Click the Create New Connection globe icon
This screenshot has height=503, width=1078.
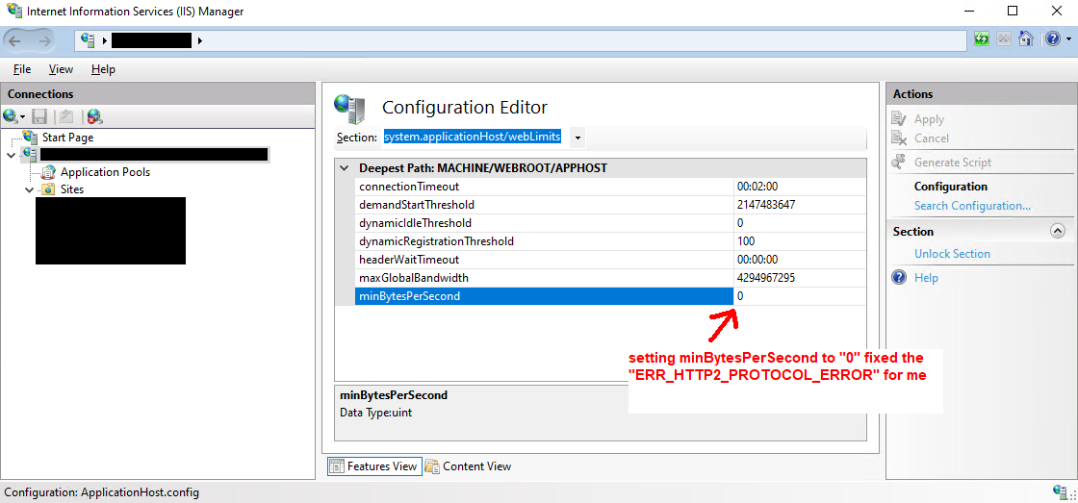pos(12,116)
